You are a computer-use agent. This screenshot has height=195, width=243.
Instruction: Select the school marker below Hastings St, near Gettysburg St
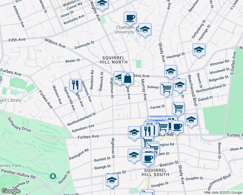[199, 51]
